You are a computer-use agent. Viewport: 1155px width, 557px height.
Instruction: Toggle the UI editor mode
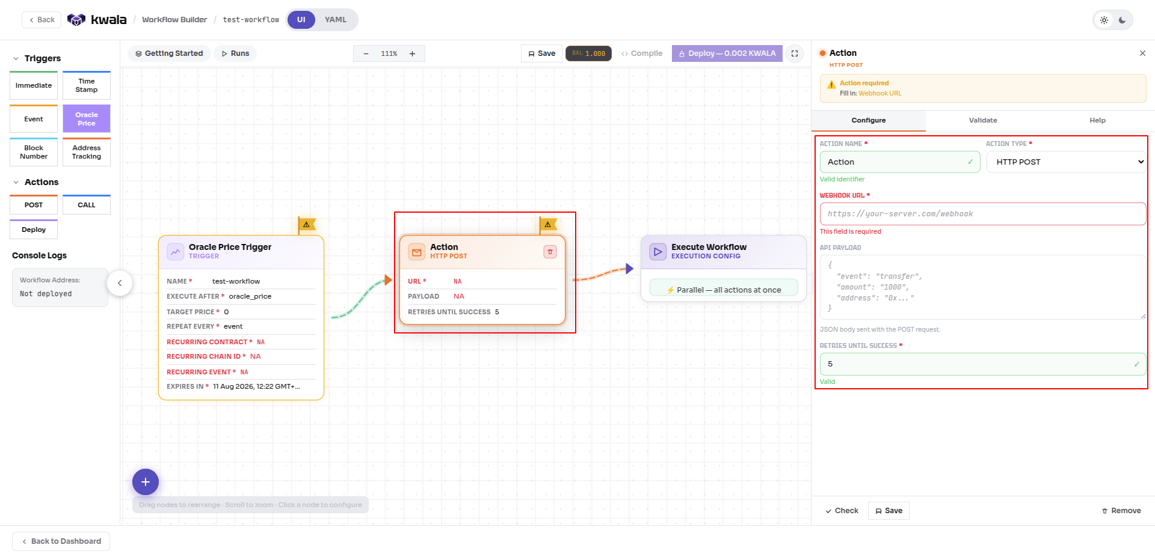coord(301,20)
